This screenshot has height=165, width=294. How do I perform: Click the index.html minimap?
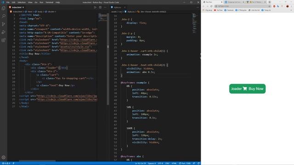(x=102, y=18)
